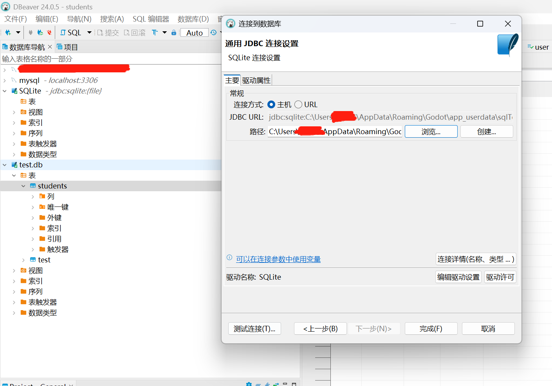Collapse the students table node
552x386 pixels.
23,186
